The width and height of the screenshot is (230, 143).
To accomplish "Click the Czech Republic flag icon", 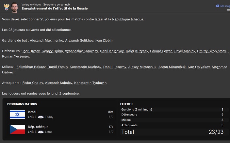I will (17, 129).
